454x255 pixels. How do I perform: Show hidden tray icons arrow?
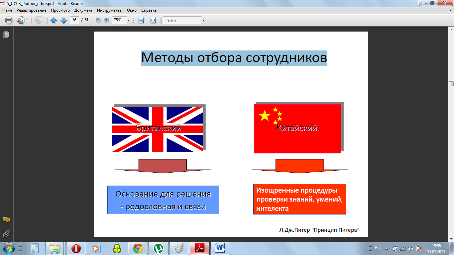tap(387, 248)
